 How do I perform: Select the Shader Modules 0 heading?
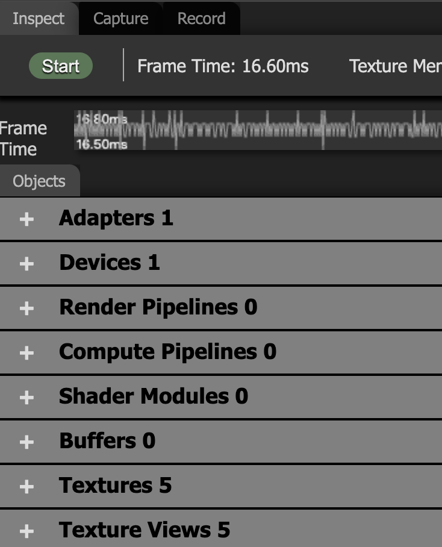point(154,396)
